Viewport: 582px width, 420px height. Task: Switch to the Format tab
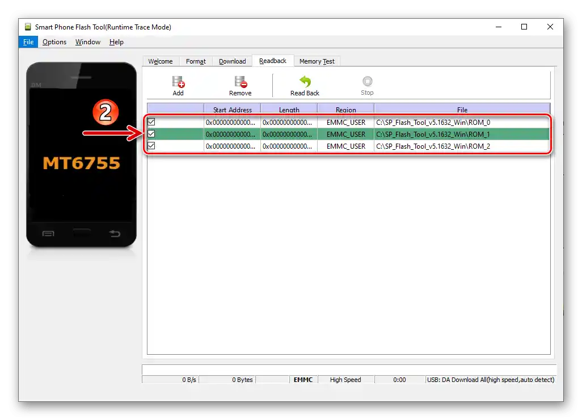click(196, 61)
